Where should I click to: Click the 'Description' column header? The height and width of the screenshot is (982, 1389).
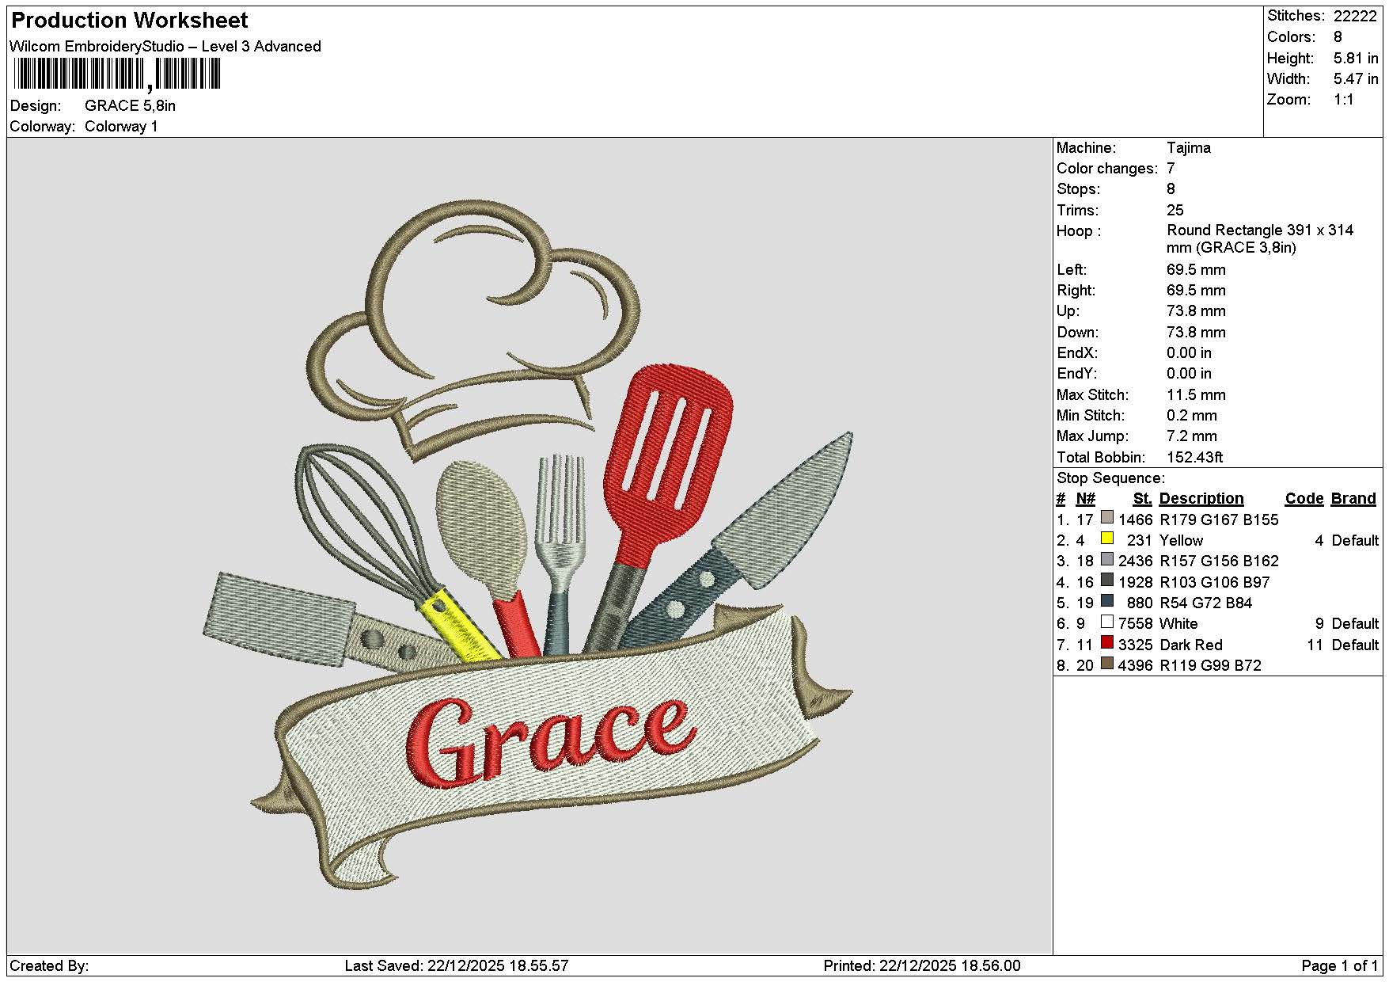tap(1201, 499)
